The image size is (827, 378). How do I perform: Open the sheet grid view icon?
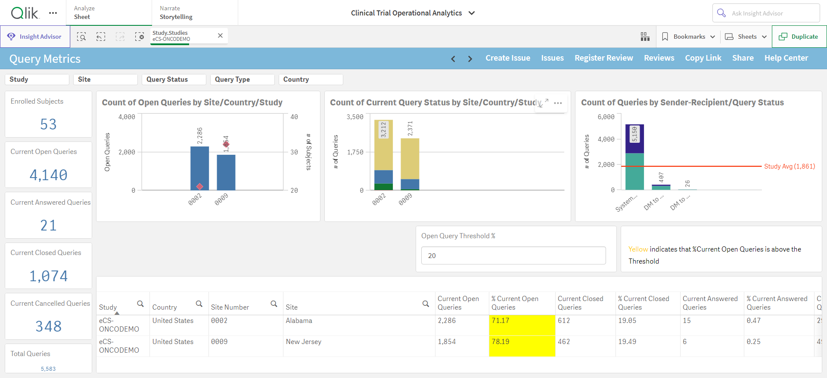(x=645, y=37)
